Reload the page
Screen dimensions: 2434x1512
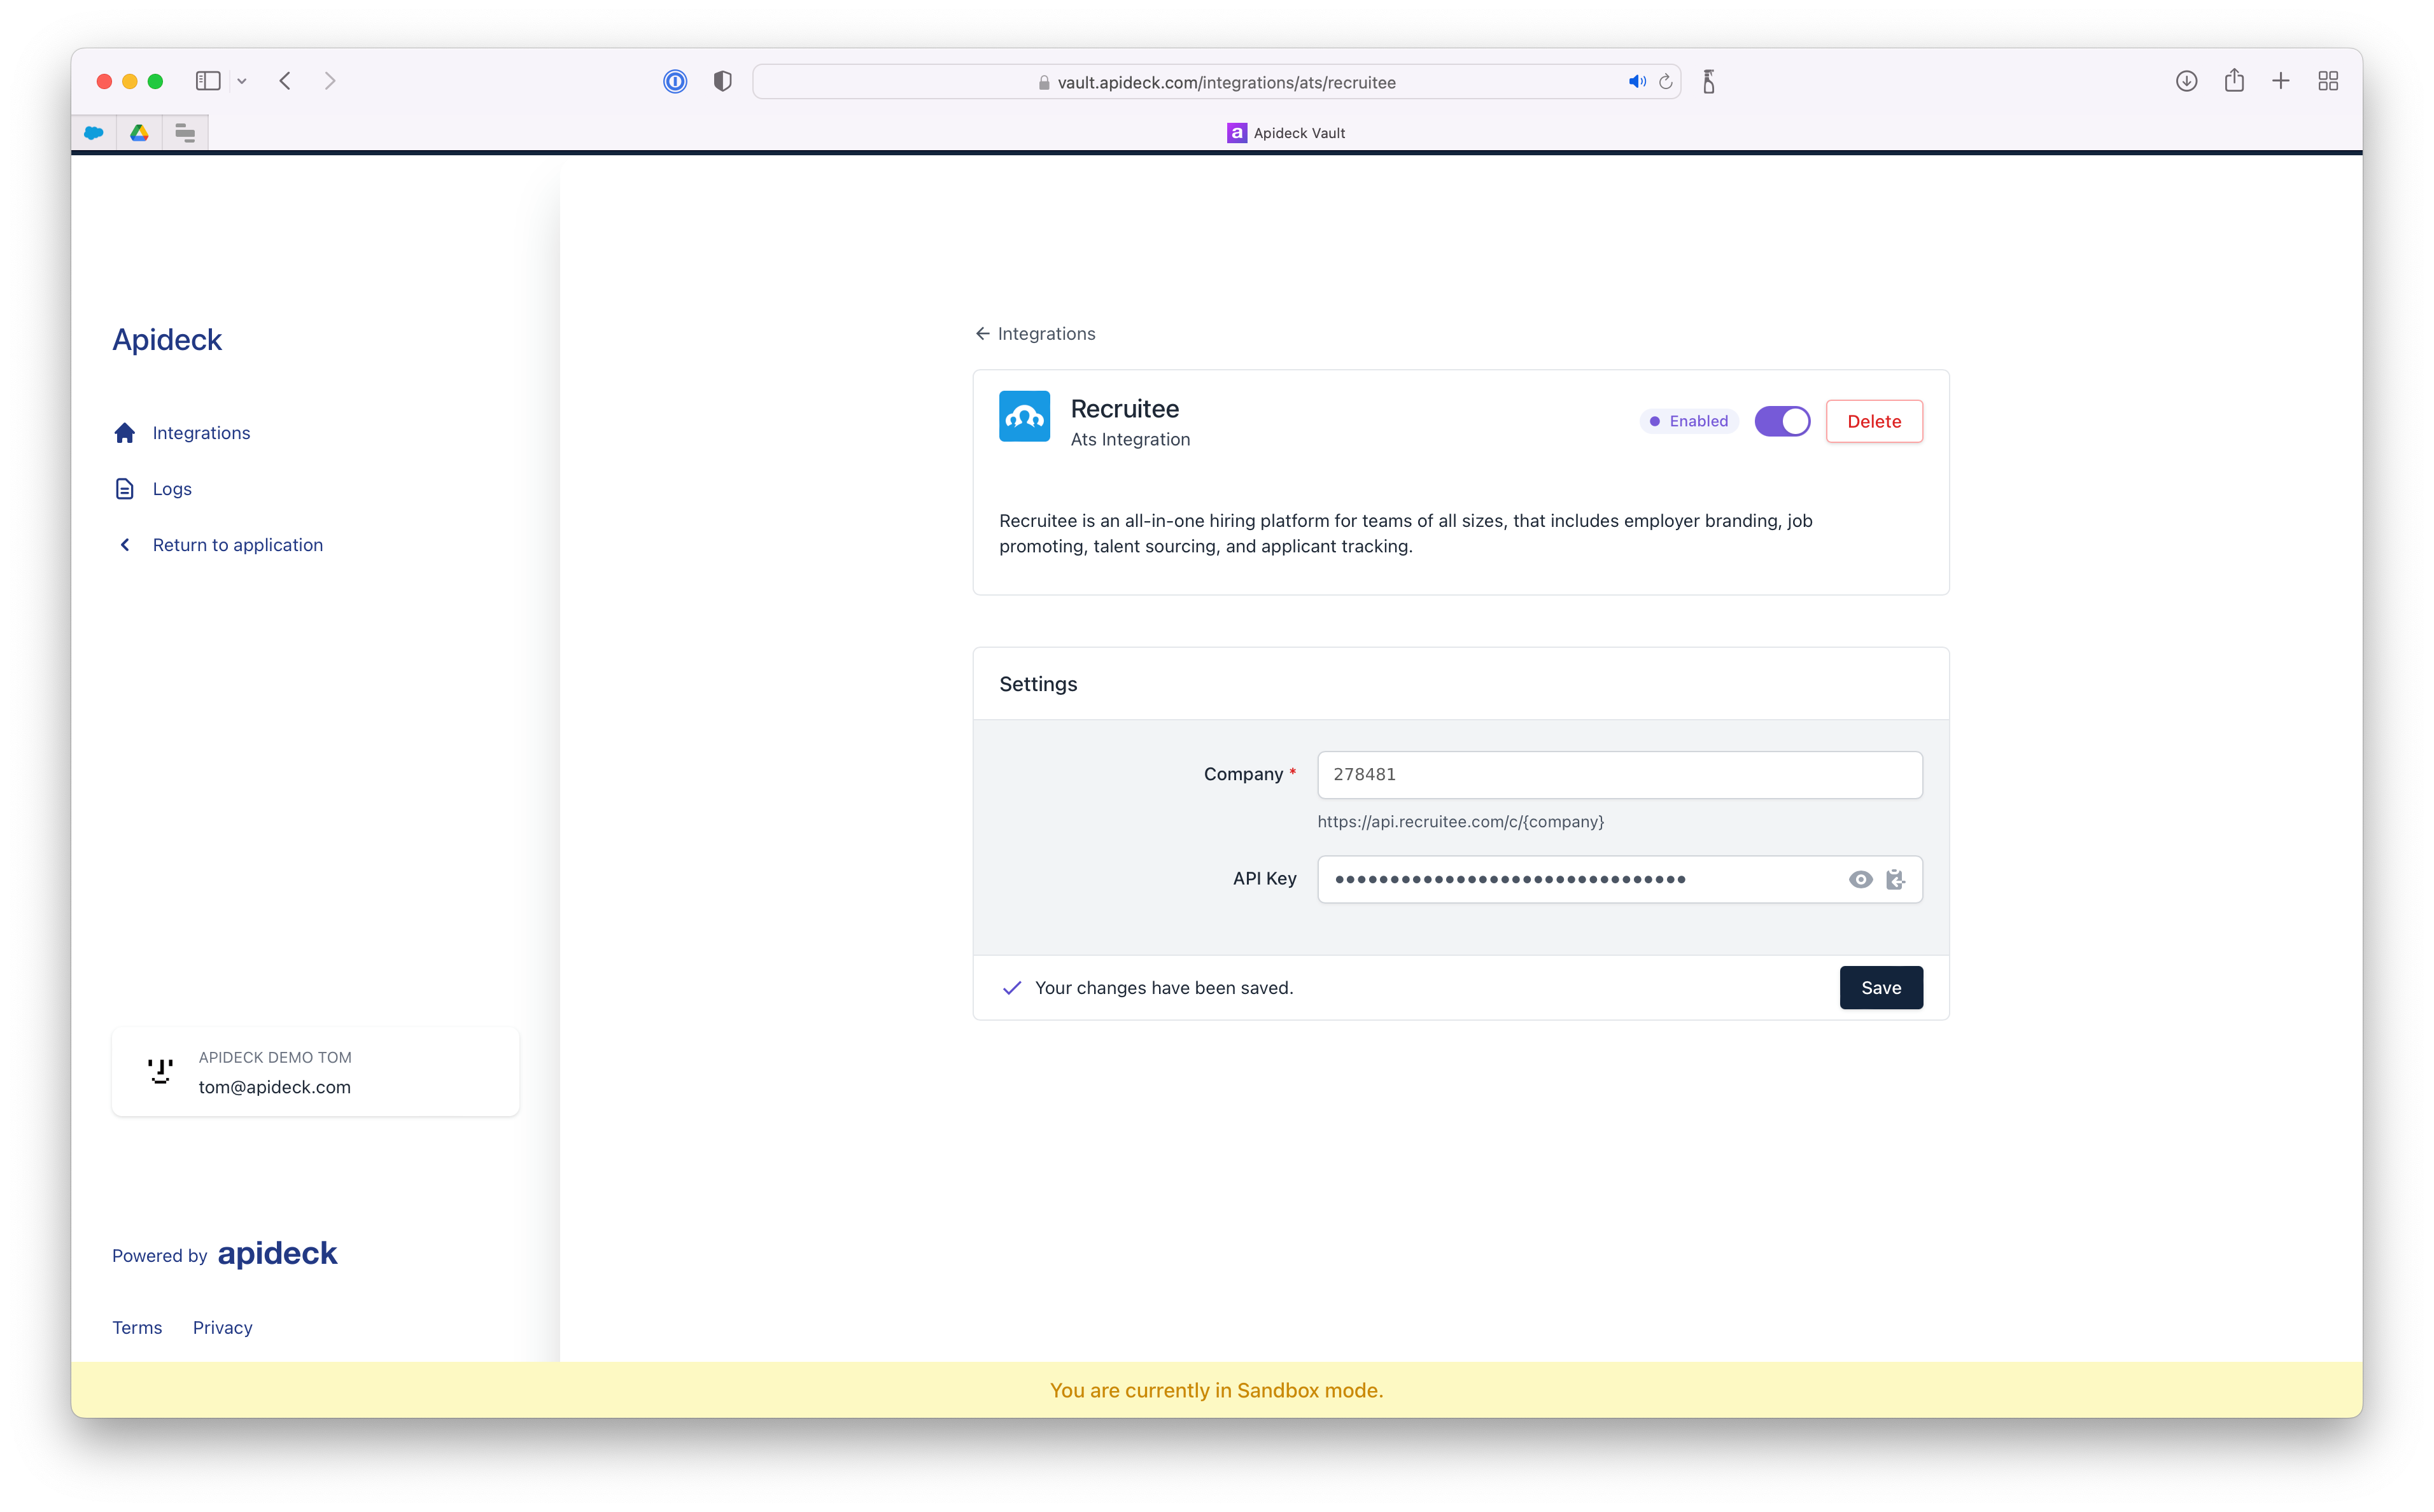(x=1665, y=82)
